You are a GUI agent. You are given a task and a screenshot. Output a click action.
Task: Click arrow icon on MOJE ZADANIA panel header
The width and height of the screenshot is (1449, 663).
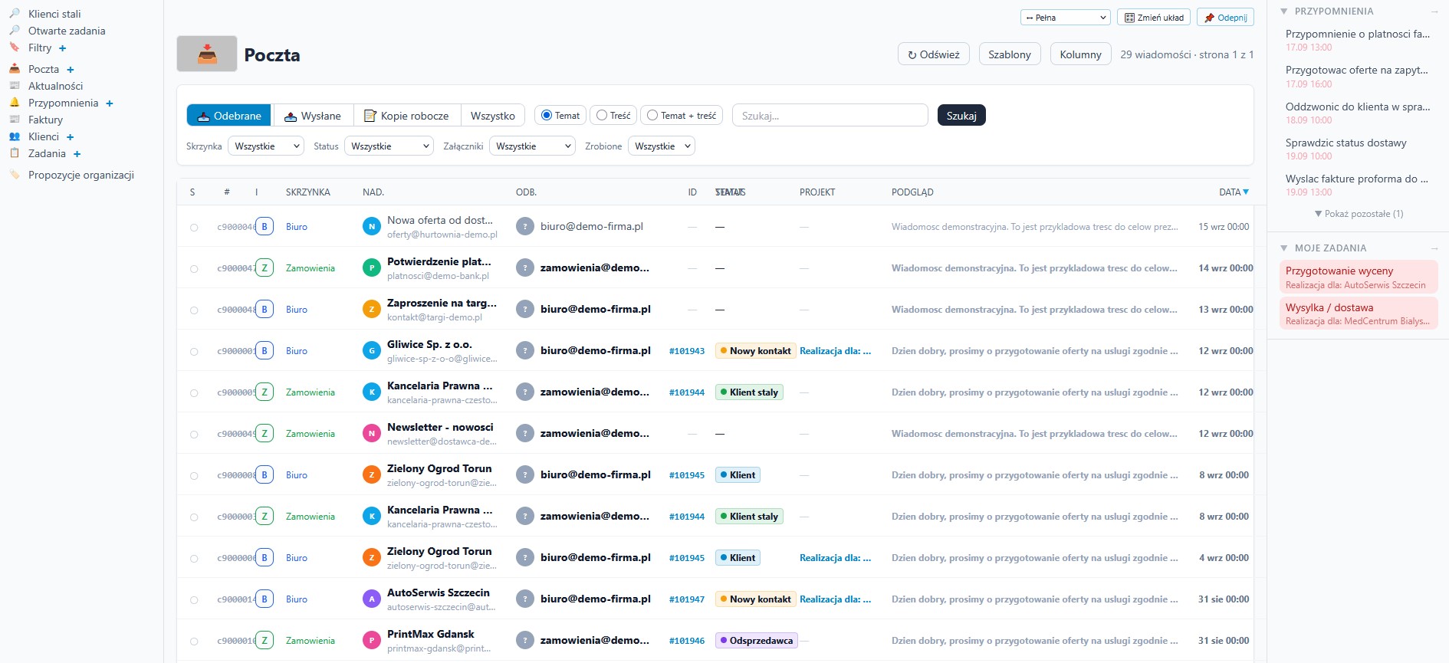[1434, 248]
